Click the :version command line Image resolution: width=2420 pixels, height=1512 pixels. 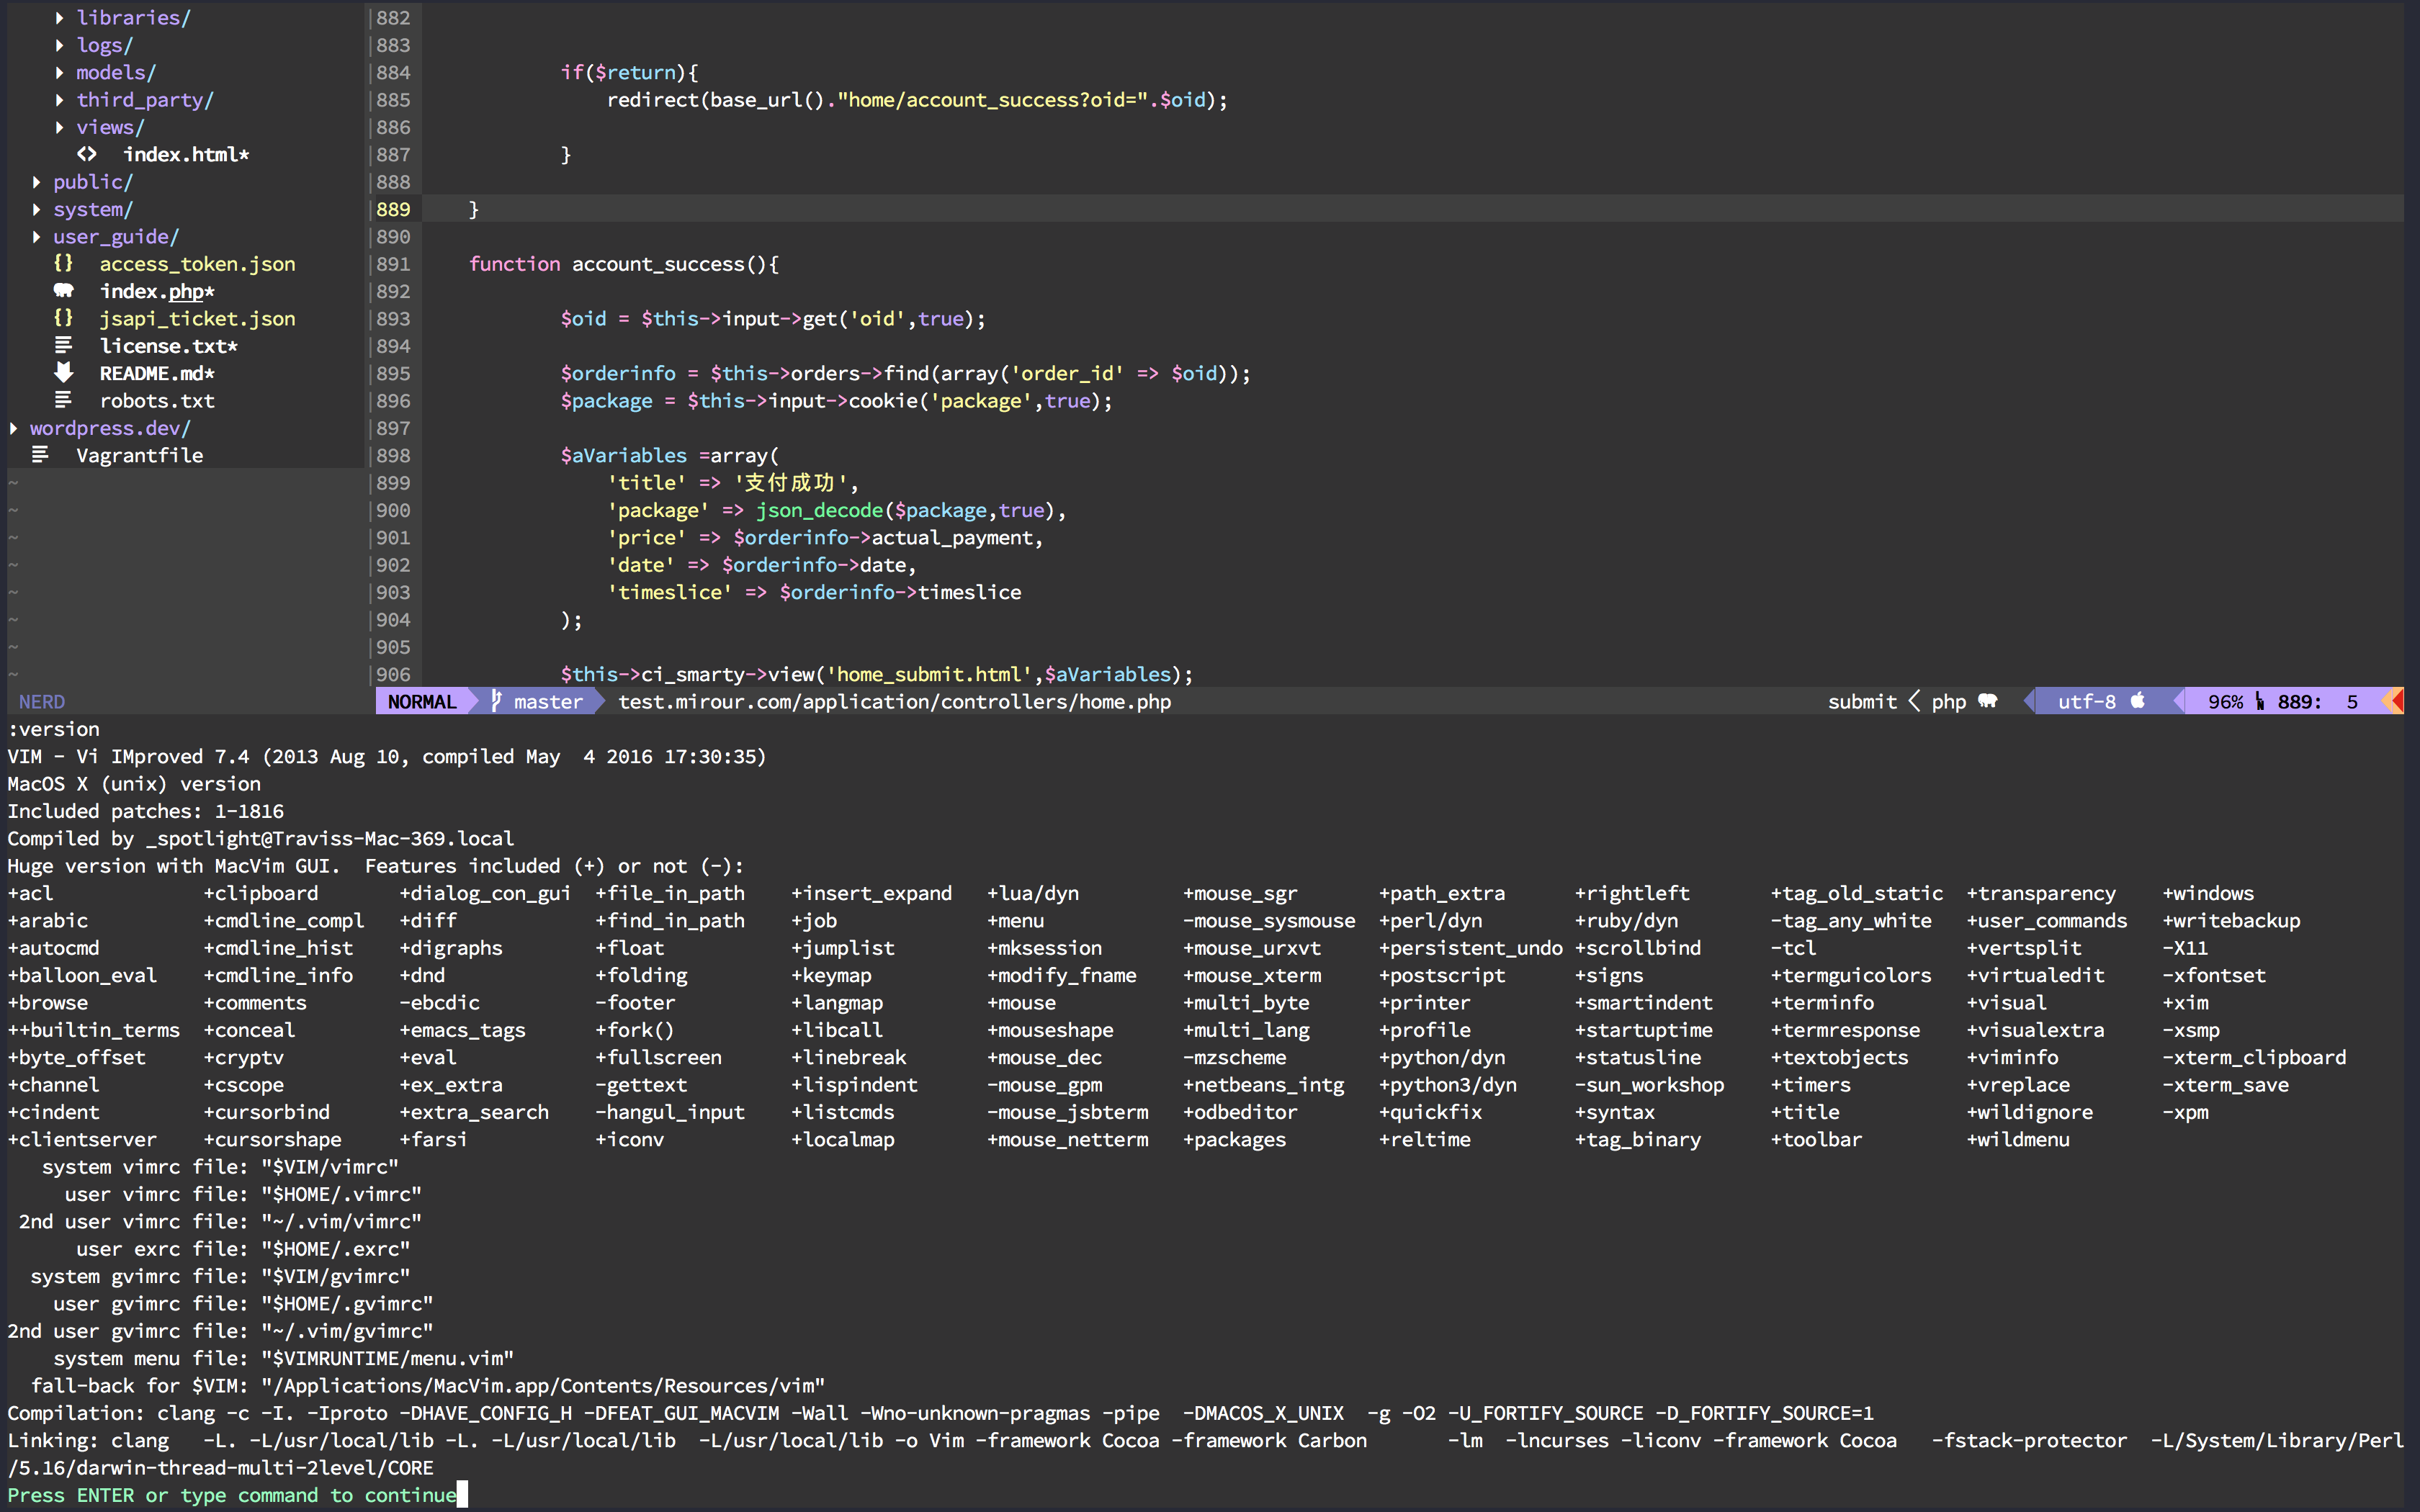click(54, 729)
